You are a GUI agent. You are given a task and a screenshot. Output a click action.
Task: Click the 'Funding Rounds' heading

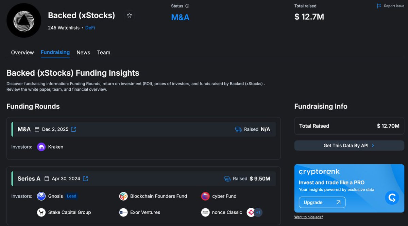33,106
